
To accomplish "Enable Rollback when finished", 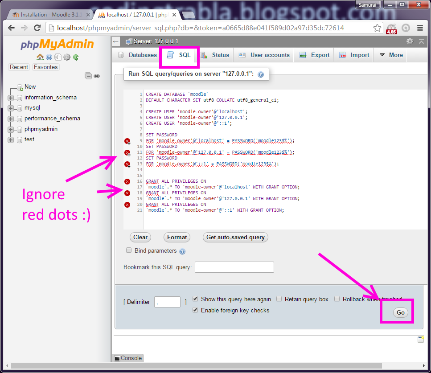I will click(337, 299).
